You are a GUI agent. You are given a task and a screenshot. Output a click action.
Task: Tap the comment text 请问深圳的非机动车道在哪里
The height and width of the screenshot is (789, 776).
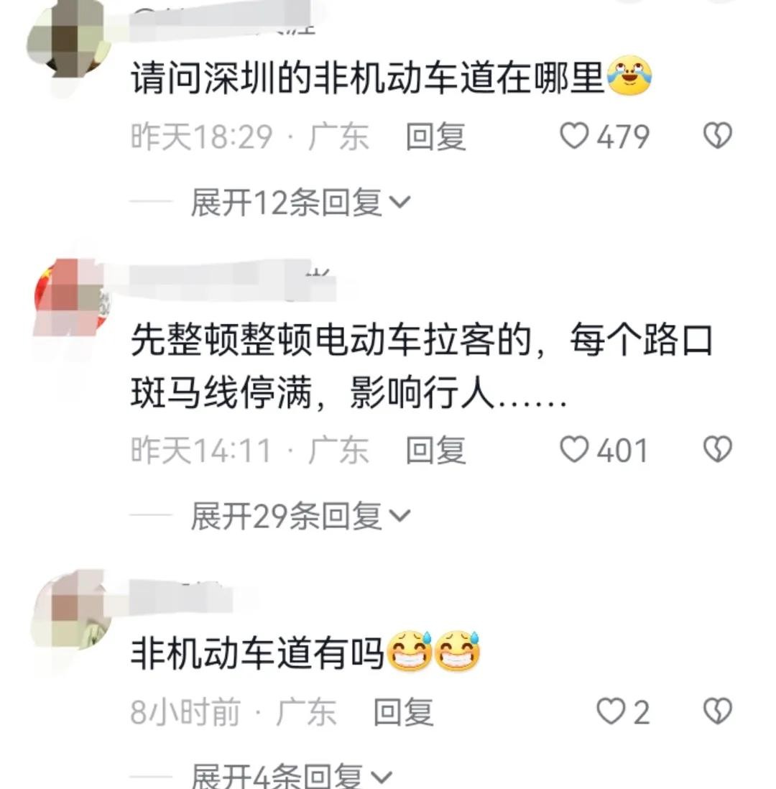pyautogui.click(x=367, y=78)
